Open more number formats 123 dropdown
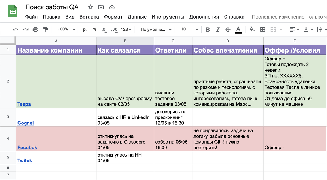 126,29
